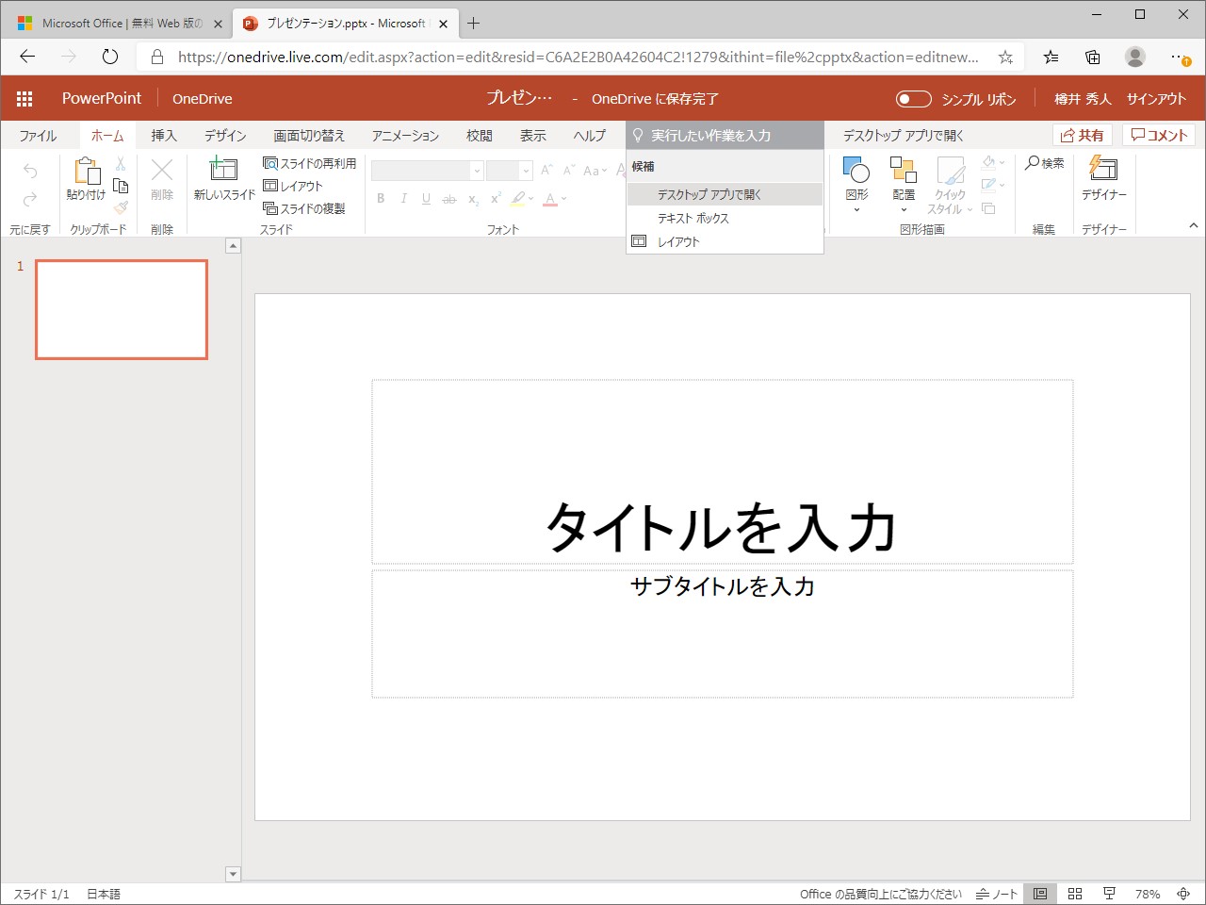This screenshot has height=905, width=1206.
Task: Select slide 1 thumbnail in the pane
Action: click(121, 309)
